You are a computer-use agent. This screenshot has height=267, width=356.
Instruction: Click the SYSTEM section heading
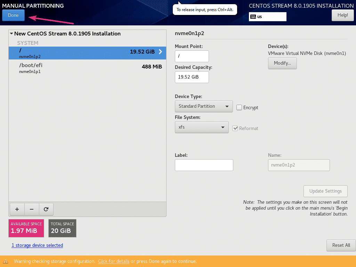tap(28, 43)
